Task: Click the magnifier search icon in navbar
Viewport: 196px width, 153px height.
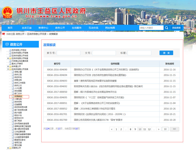Action: click(x=166, y=28)
